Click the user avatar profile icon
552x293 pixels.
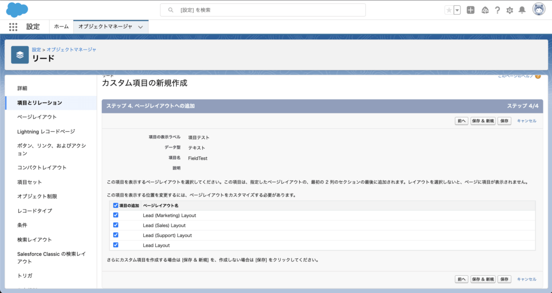click(x=539, y=10)
